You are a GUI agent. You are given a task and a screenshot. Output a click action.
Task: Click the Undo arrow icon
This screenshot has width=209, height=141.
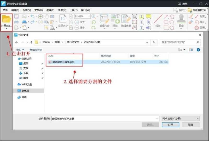click(32, 16)
